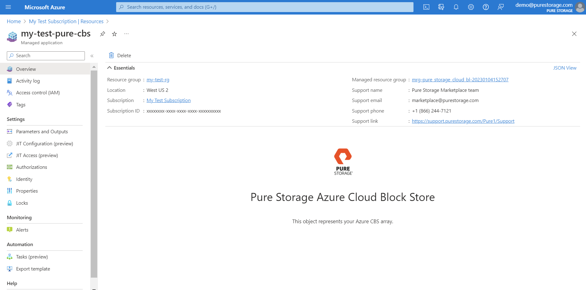Image resolution: width=586 pixels, height=290 pixels.
Task: Open the my-test-rg resource group link
Action: pos(158,80)
